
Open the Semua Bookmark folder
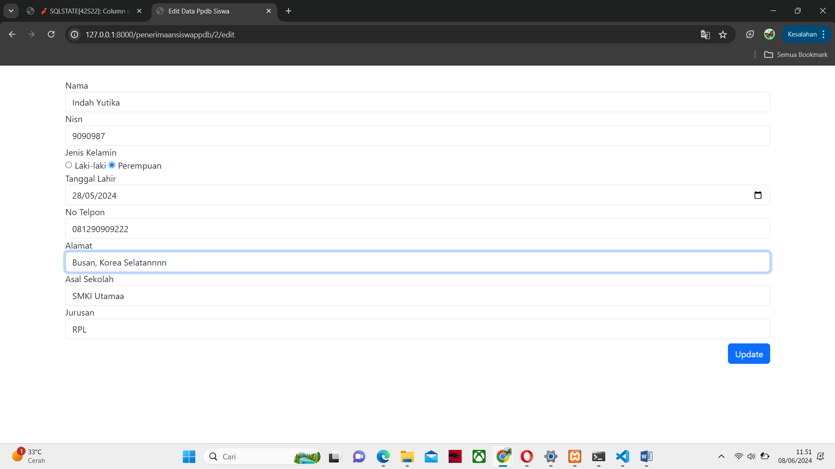click(x=796, y=55)
